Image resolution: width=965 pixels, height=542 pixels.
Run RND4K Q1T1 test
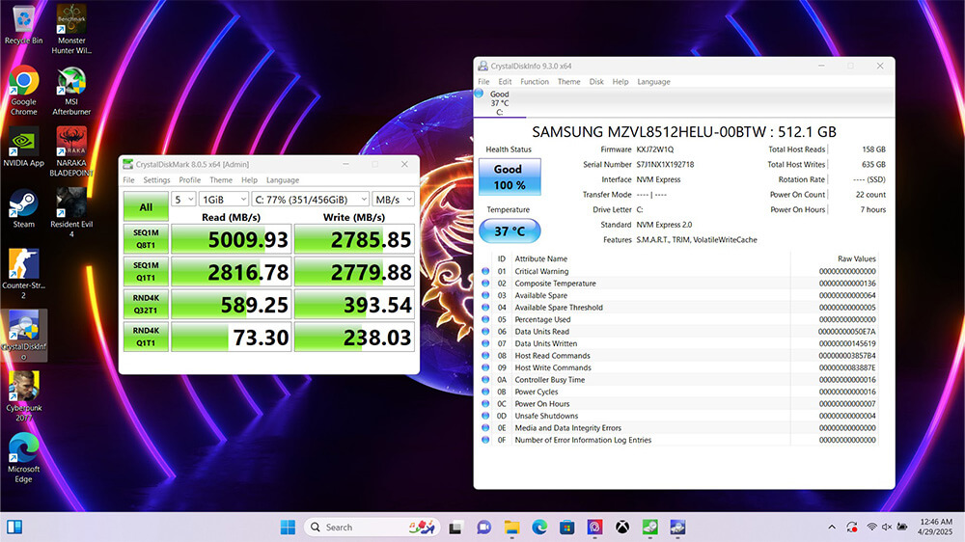click(x=146, y=338)
